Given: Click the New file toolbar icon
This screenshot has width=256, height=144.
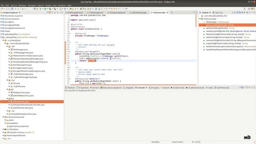Looking at the screenshot, I should coord(2,9).
